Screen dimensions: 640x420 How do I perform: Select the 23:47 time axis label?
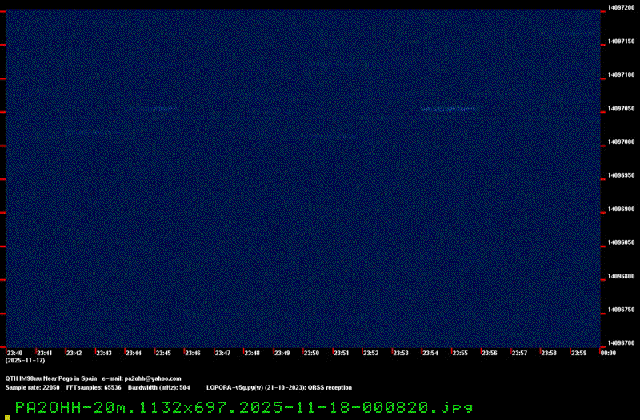coord(222,353)
